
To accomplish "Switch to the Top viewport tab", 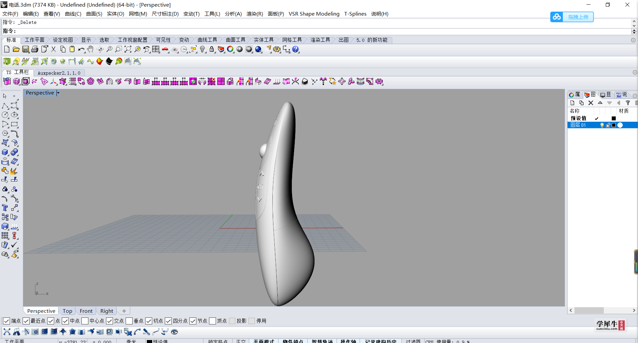I will [67, 311].
